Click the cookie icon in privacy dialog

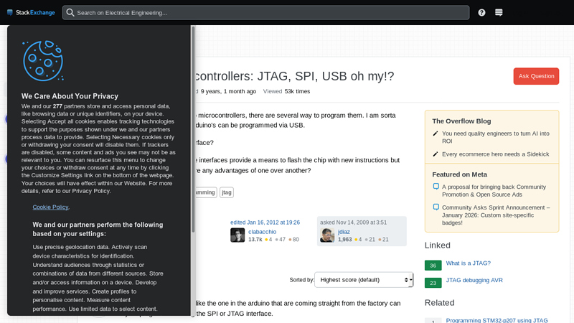[x=42, y=60]
